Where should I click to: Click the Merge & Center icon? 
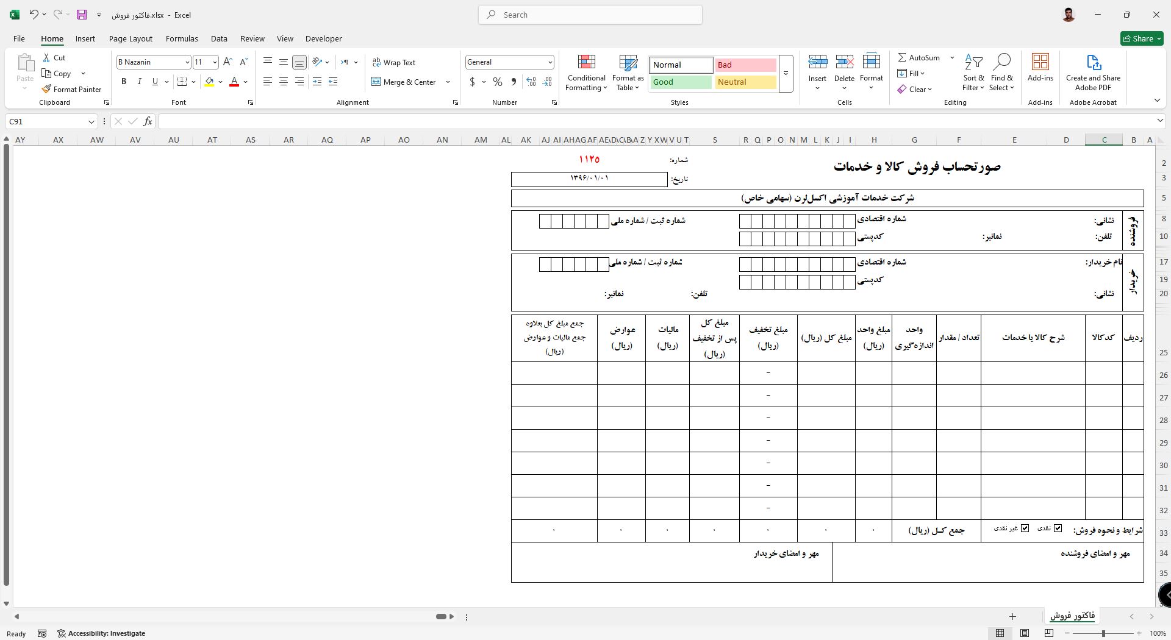click(x=376, y=82)
